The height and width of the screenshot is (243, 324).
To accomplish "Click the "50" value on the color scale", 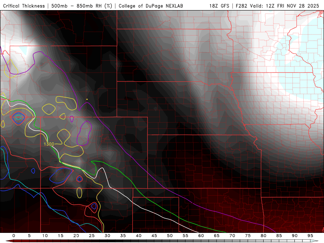I will click(170, 236).
